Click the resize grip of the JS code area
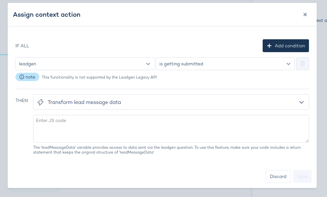327x197 pixels. click(307, 141)
